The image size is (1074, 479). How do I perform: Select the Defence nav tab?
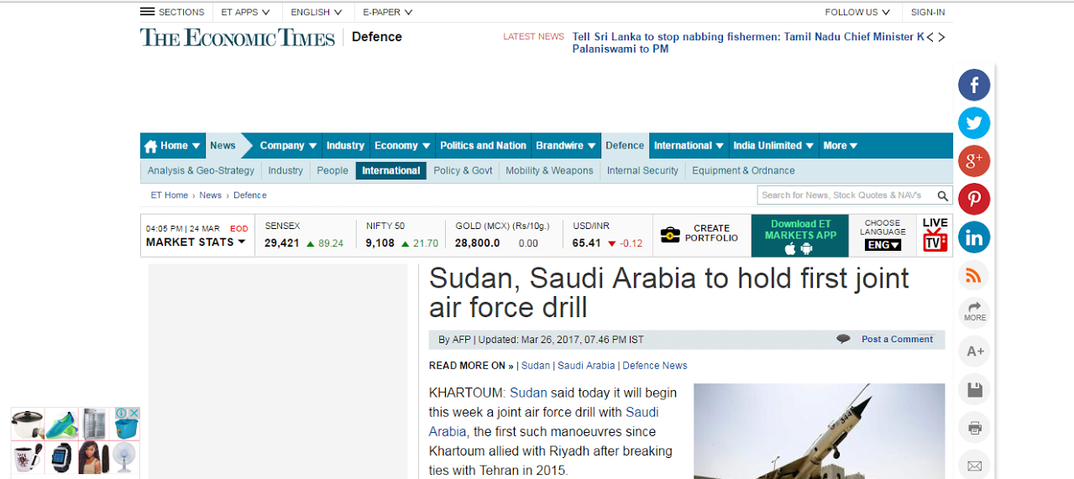tap(625, 145)
